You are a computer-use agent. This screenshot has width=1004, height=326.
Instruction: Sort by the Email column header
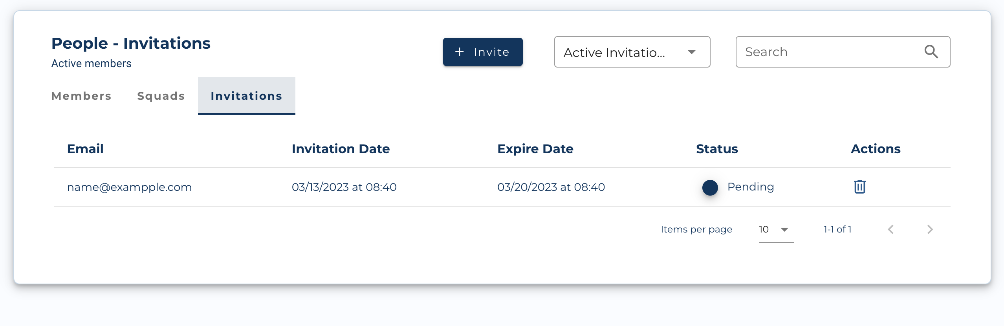pyautogui.click(x=85, y=149)
